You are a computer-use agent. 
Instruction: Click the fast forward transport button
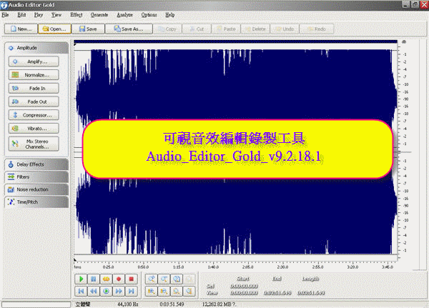coord(119,291)
